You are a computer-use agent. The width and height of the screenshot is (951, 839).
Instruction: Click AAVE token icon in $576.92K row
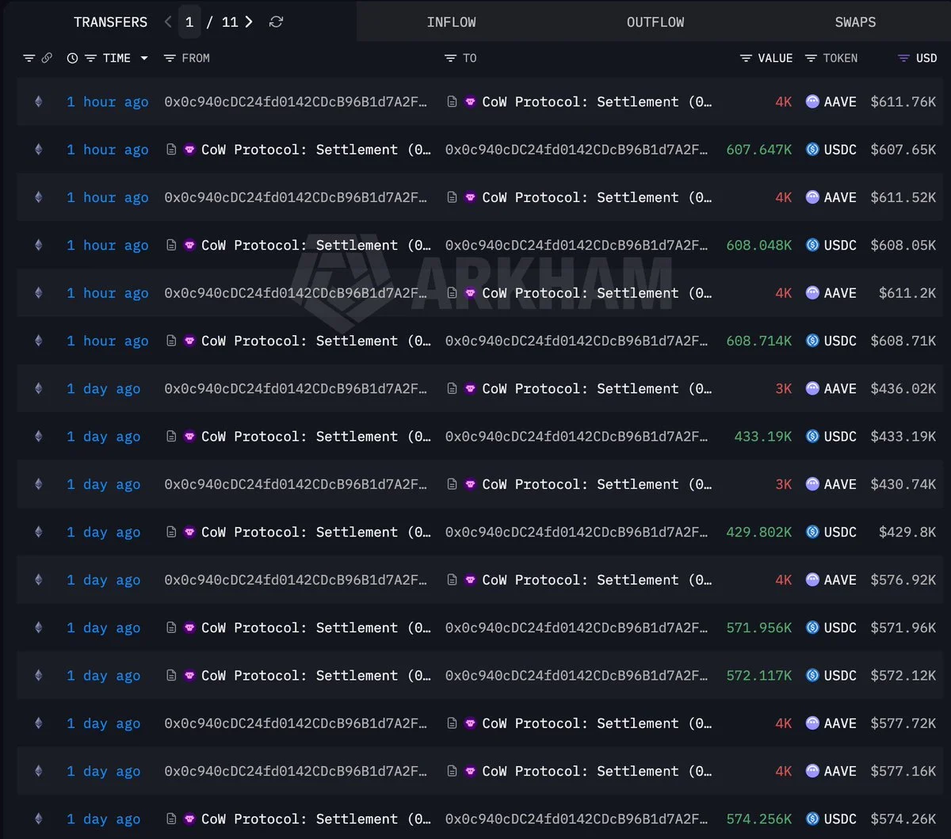click(812, 580)
